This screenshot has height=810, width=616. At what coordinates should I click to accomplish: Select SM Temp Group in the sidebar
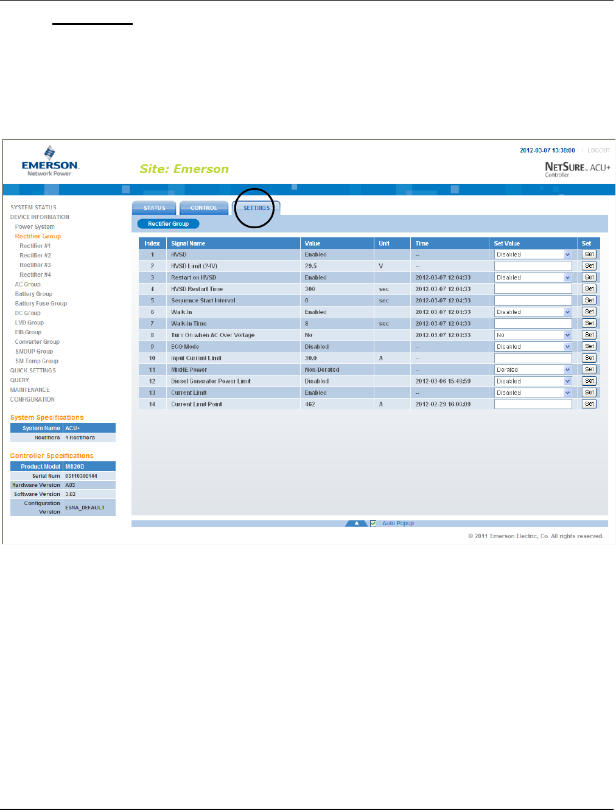click(x=37, y=361)
